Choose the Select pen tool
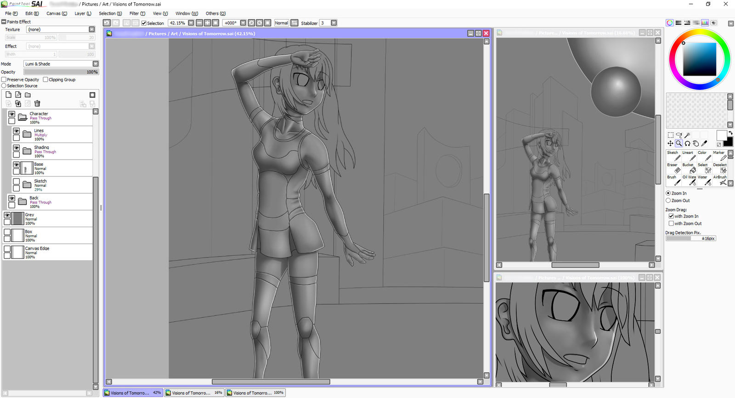Image resolution: width=735 pixels, height=398 pixels. (x=704, y=168)
